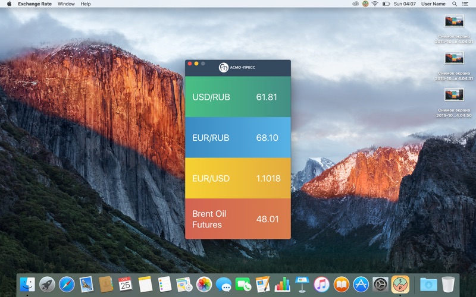Open Launchpad rocket icon
The width and height of the screenshot is (476, 297).
pyautogui.click(x=47, y=285)
